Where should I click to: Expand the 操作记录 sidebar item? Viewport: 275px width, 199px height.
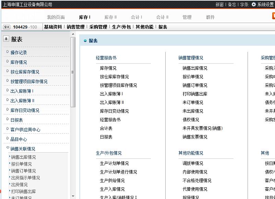click(x=8, y=52)
